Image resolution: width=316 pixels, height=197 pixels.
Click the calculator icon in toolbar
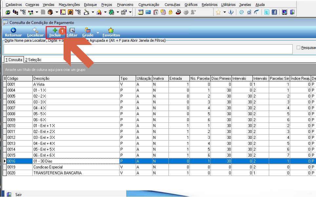pyautogui.click(x=148, y=12)
